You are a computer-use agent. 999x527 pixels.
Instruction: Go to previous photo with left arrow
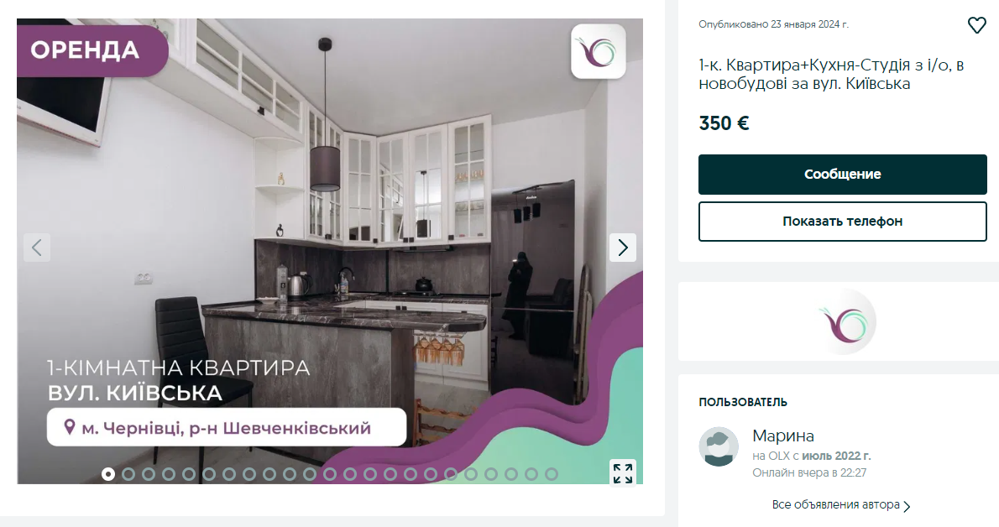click(37, 248)
